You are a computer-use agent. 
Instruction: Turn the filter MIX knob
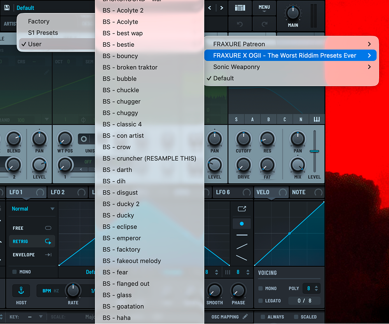pos(298,165)
